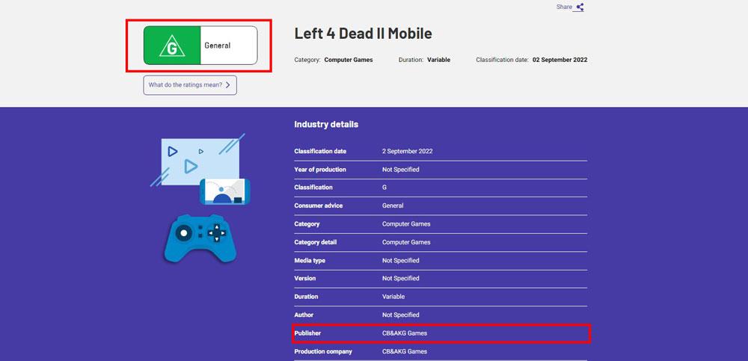This screenshot has width=748, height=361.
Task: Click the header Duration value 'Variable'
Action: pyautogui.click(x=438, y=60)
